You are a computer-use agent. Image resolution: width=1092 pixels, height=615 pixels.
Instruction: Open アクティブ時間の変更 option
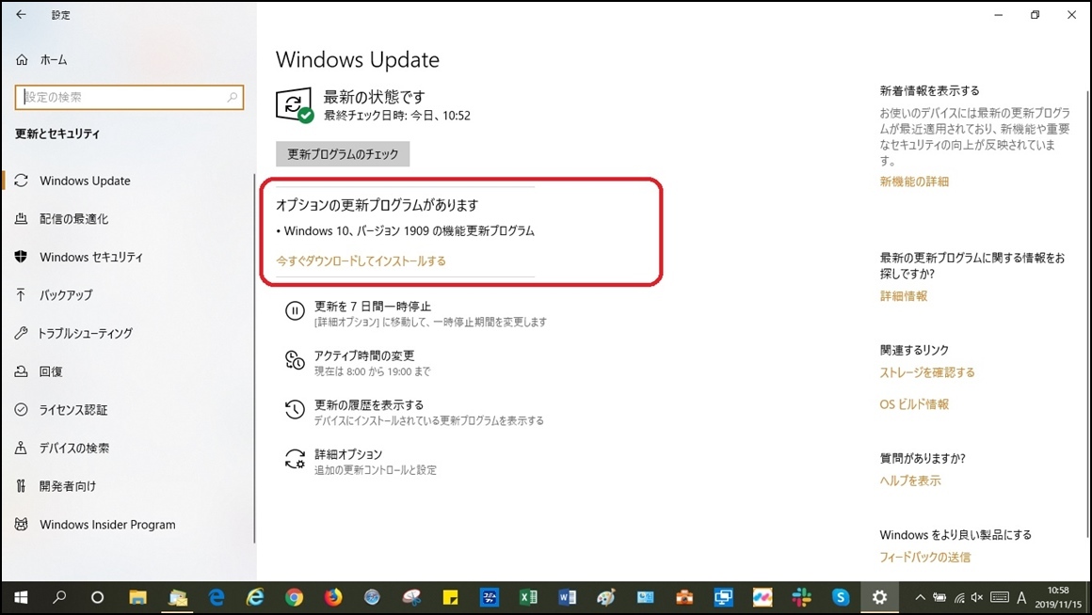tap(364, 355)
